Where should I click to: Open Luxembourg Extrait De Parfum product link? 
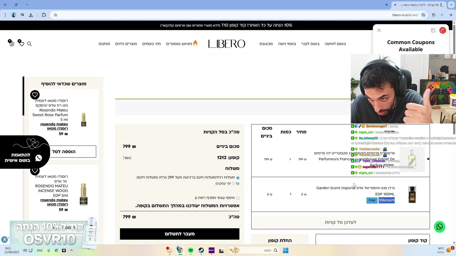pos(354,159)
